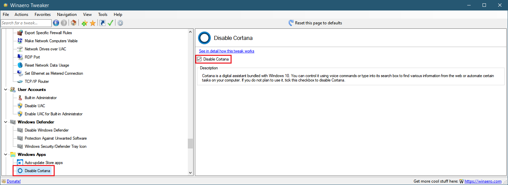Select Set Ethernet as Metered Connection

tap(54, 73)
